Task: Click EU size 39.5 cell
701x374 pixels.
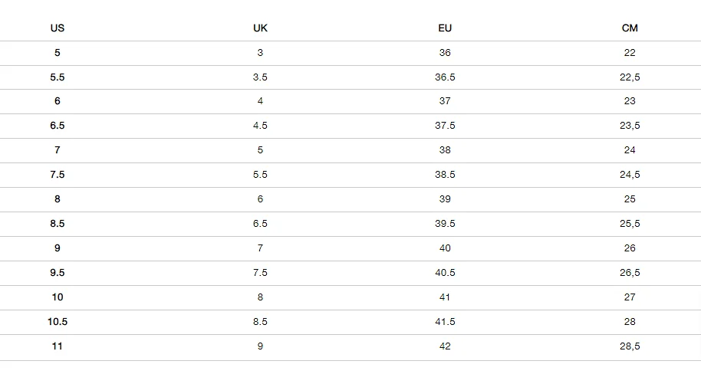Action: pyautogui.click(x=445, y=224)
